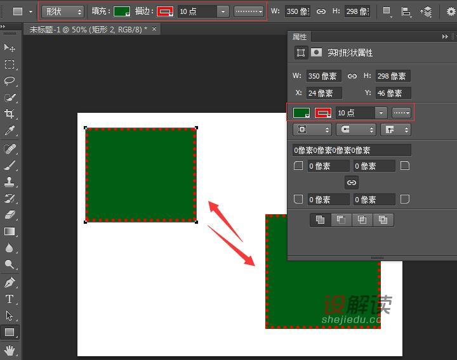This screenshot has width=457, height=360.
Task: Select the Eraser tool
Action: (x=10, y=215)
